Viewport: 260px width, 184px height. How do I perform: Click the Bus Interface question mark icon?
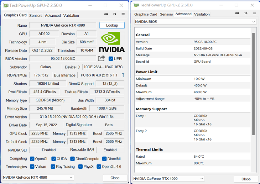123,75
